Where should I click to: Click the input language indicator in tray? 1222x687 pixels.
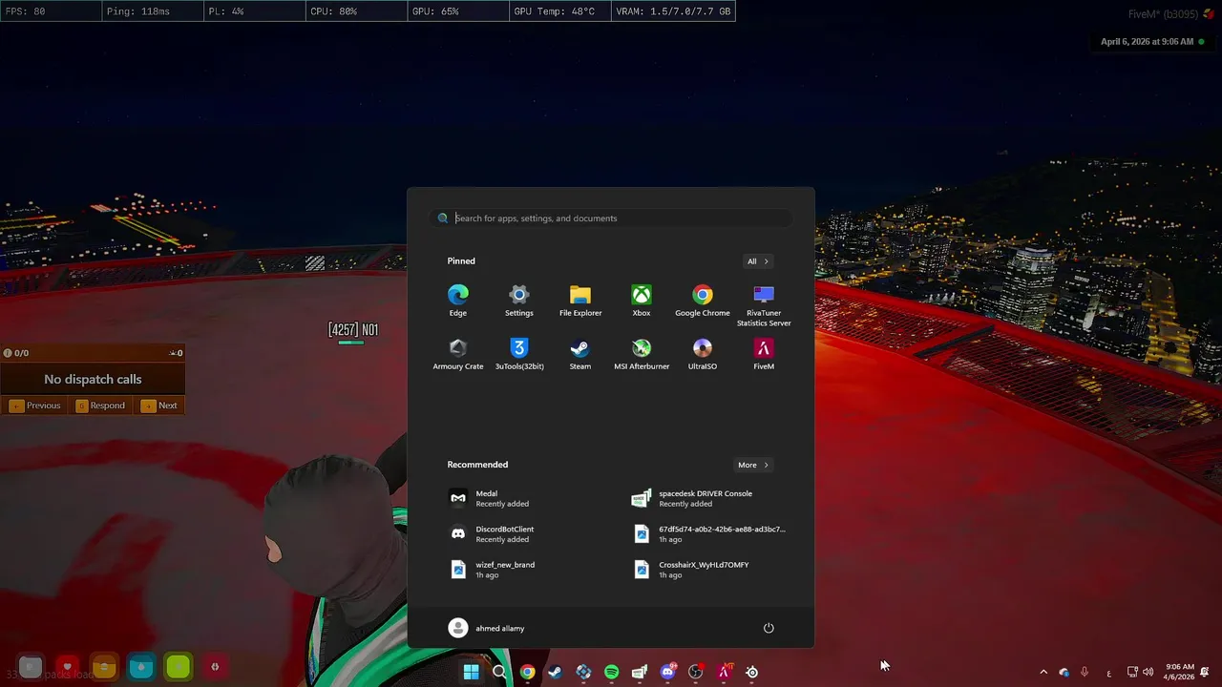1108,672
